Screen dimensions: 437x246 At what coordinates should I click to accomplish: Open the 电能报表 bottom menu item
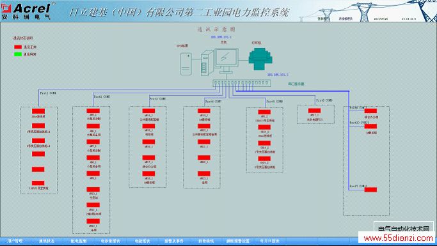[143, 241]
